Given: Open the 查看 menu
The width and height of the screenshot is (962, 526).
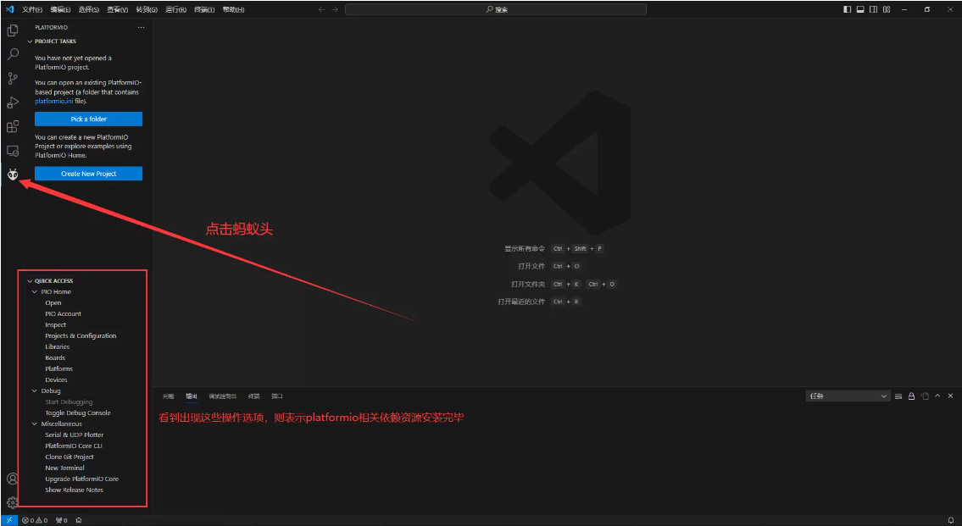Looking at the screenshot, I should pos(117,9).
